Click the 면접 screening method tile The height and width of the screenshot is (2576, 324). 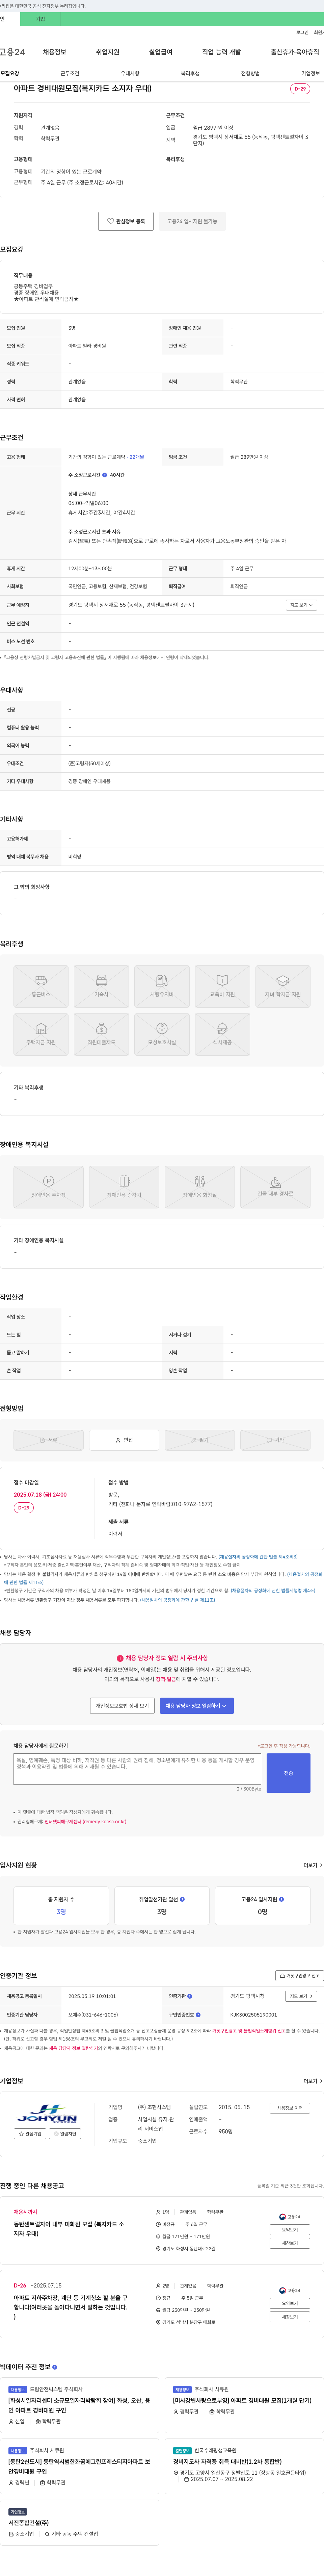pos(124,1440)
